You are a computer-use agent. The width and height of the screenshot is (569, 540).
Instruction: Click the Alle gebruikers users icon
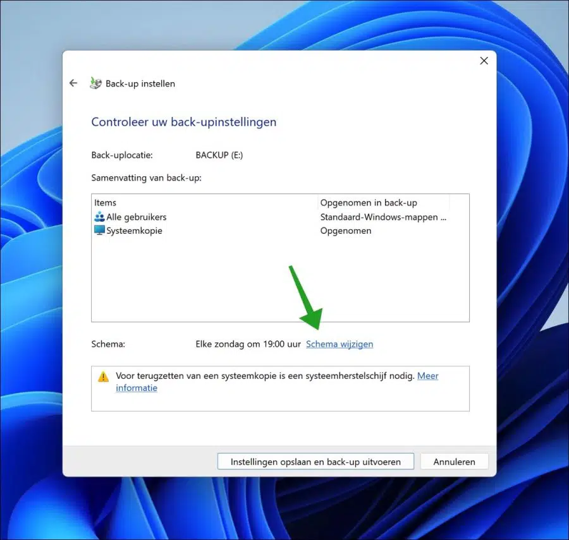[x=99, y=217]
